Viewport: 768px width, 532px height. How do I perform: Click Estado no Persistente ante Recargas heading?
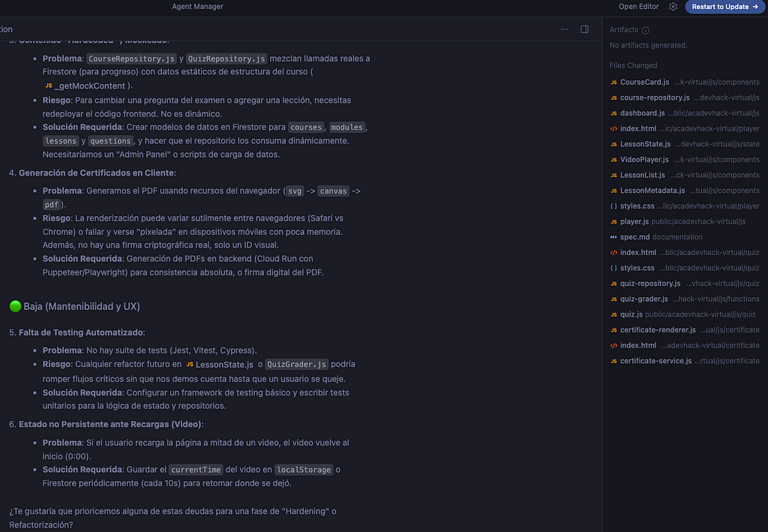point(109,424)
